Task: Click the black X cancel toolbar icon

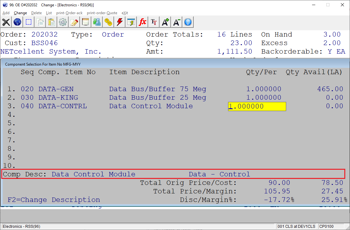Action: pos(6,22)
